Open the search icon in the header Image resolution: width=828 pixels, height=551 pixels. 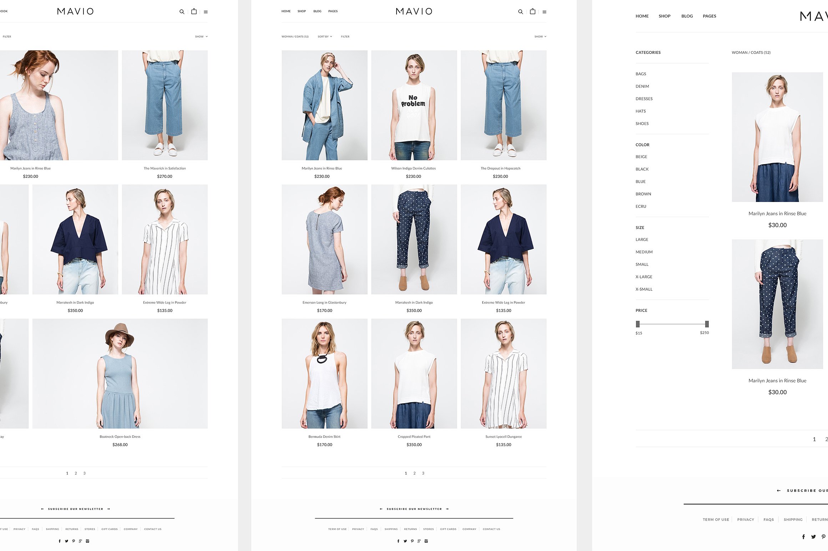[521, 11]
